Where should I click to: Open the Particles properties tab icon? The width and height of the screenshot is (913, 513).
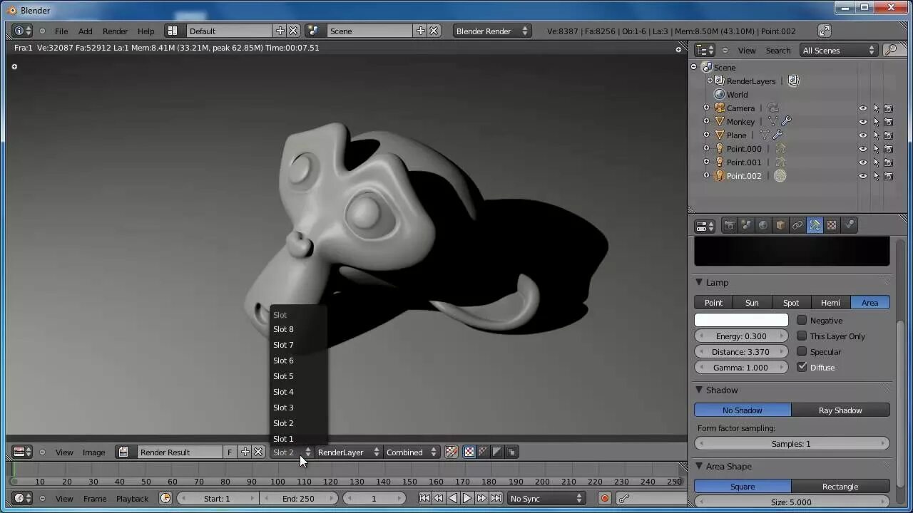(849, 226)
